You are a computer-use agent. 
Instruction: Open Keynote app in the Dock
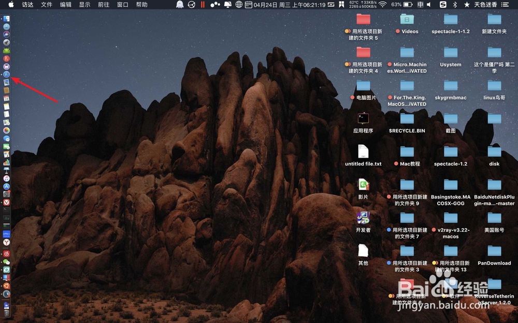point(6,171)
